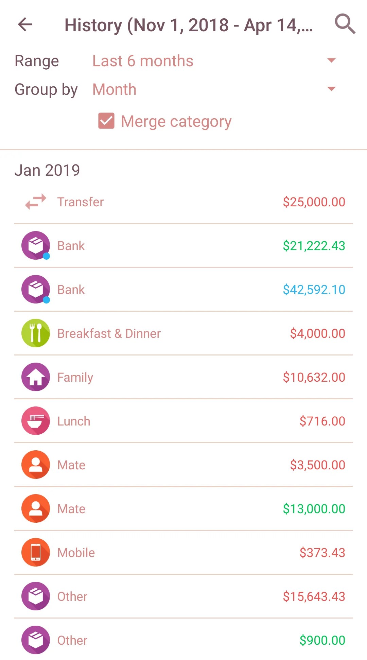
Task: Toggle Merge category via its label
Action: pos(176,122)
